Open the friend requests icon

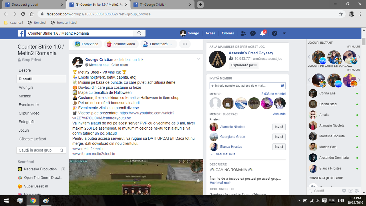click(243, 33)
